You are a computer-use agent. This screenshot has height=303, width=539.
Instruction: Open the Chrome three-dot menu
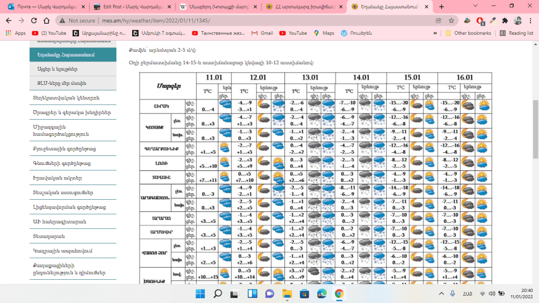pos(530,21)
